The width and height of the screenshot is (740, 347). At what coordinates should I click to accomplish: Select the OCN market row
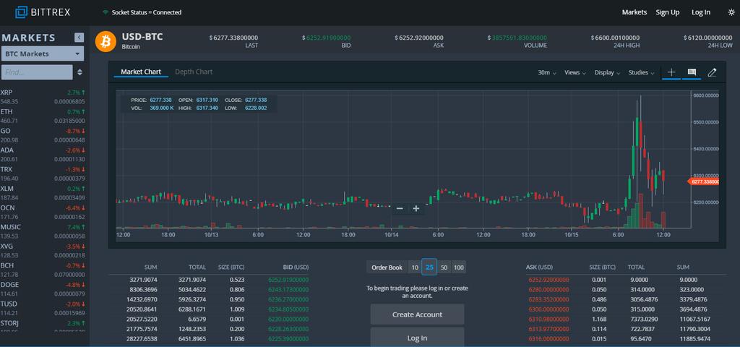click(x=43, y=212)
